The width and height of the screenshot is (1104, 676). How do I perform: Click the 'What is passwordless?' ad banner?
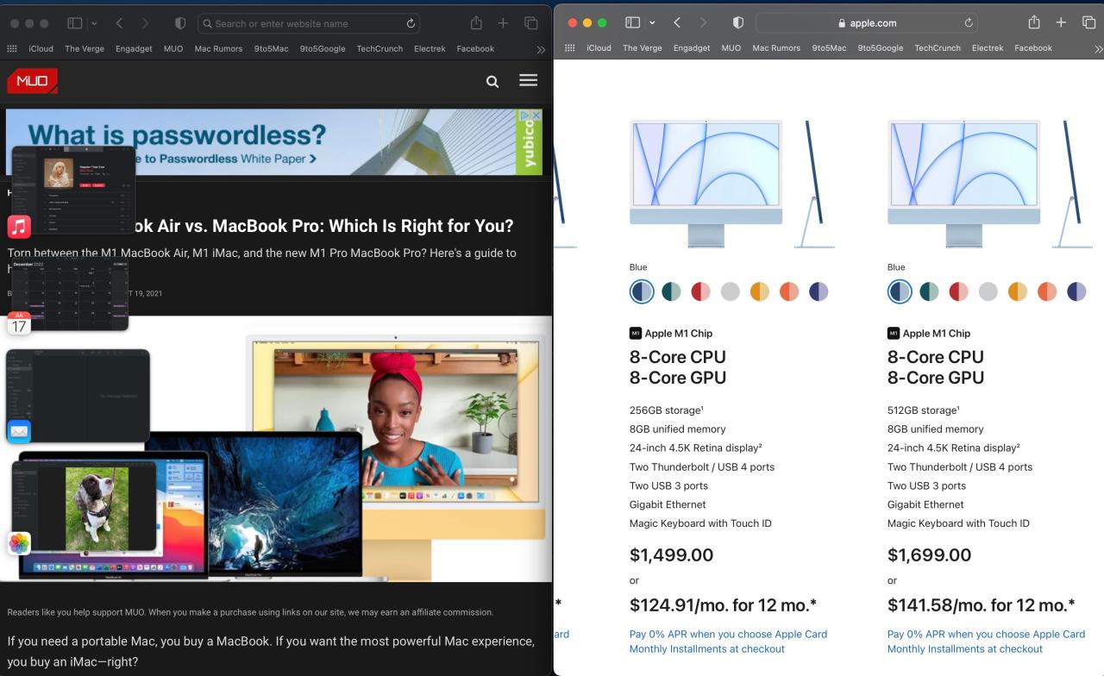click(x=274, y=142)
